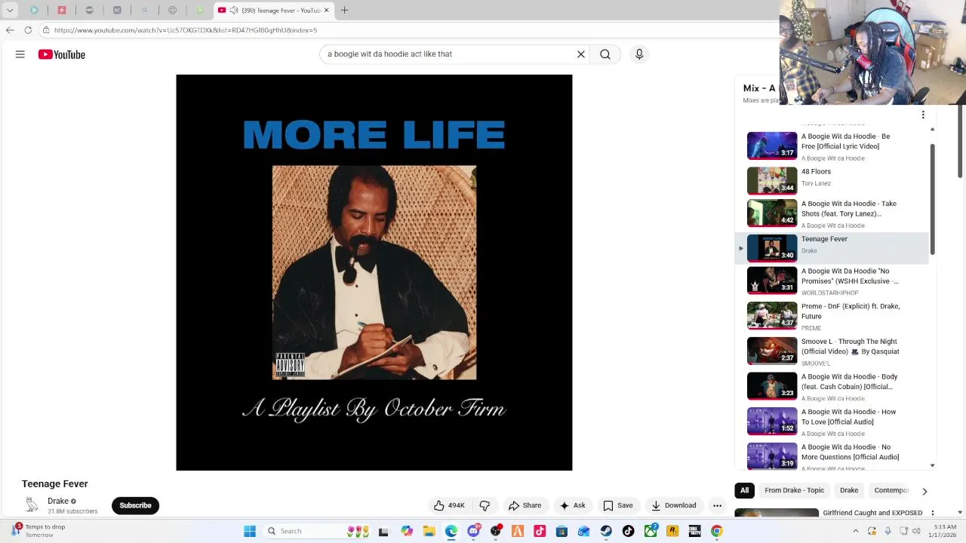This screenshot has width=966, height=543.
Task: Select the Drake filter chip
Action: pos(849,490)
